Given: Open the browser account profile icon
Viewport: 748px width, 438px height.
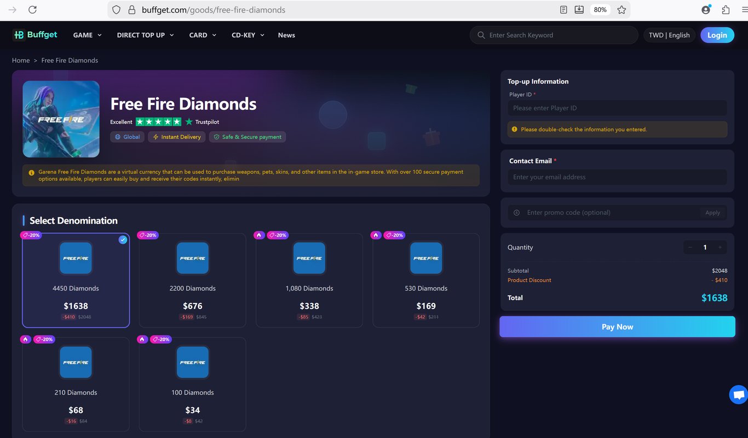Looking at the screenshot, I should coord(706,10).
